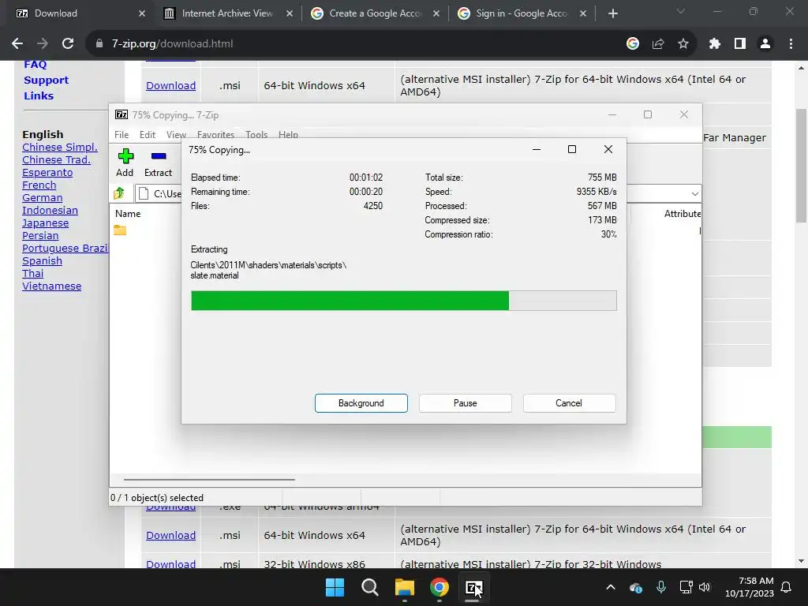Select the Persian language link
808x606 pixels.
[40, 235]
